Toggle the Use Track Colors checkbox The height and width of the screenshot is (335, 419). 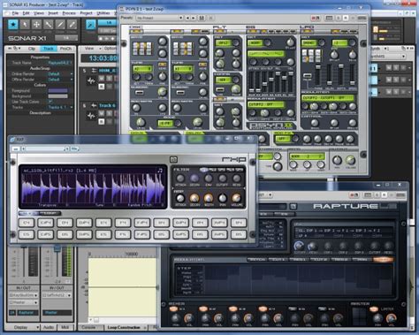tap(50, 102)
